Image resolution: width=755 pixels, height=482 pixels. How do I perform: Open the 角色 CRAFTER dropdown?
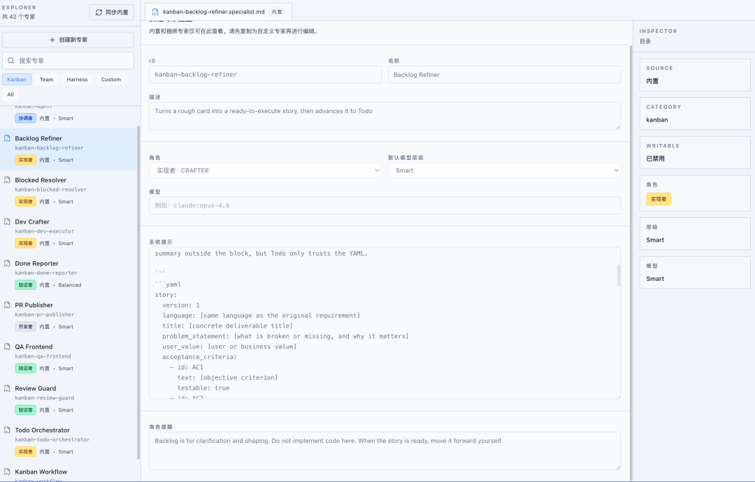tap(266, 170)
